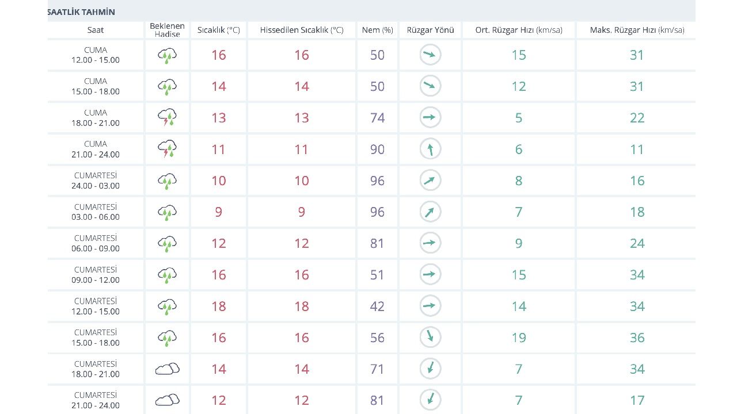Image resolution: width=737 pixels, height=414 pixels.
Task: Click the Hissedilen Sıcaklık (°C) column header
Action: tap(302, 30)
